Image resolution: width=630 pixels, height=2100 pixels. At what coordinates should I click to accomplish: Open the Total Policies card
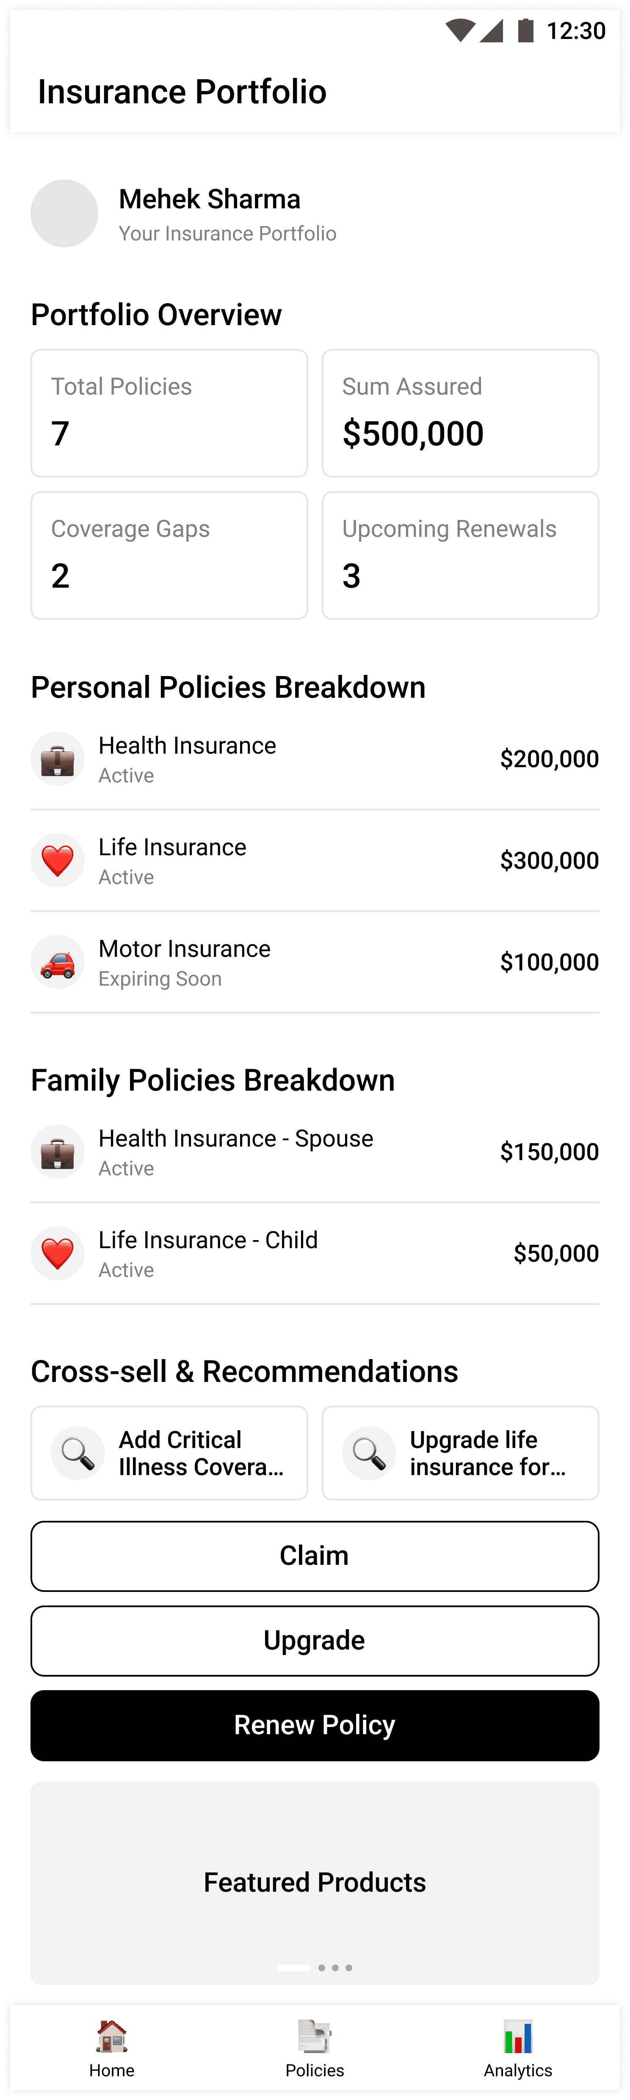pyautogui.click(x=169, y=413)
